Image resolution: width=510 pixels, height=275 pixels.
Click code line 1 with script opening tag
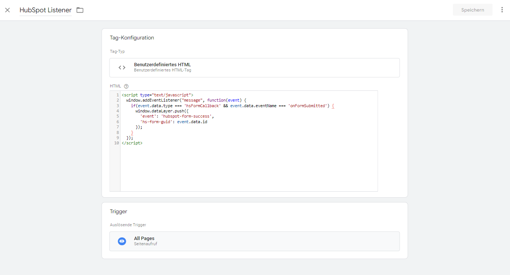click(157, 95)
